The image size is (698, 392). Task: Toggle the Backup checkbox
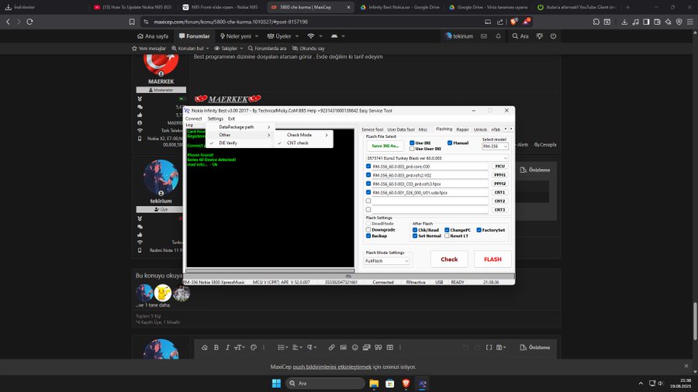368,236
